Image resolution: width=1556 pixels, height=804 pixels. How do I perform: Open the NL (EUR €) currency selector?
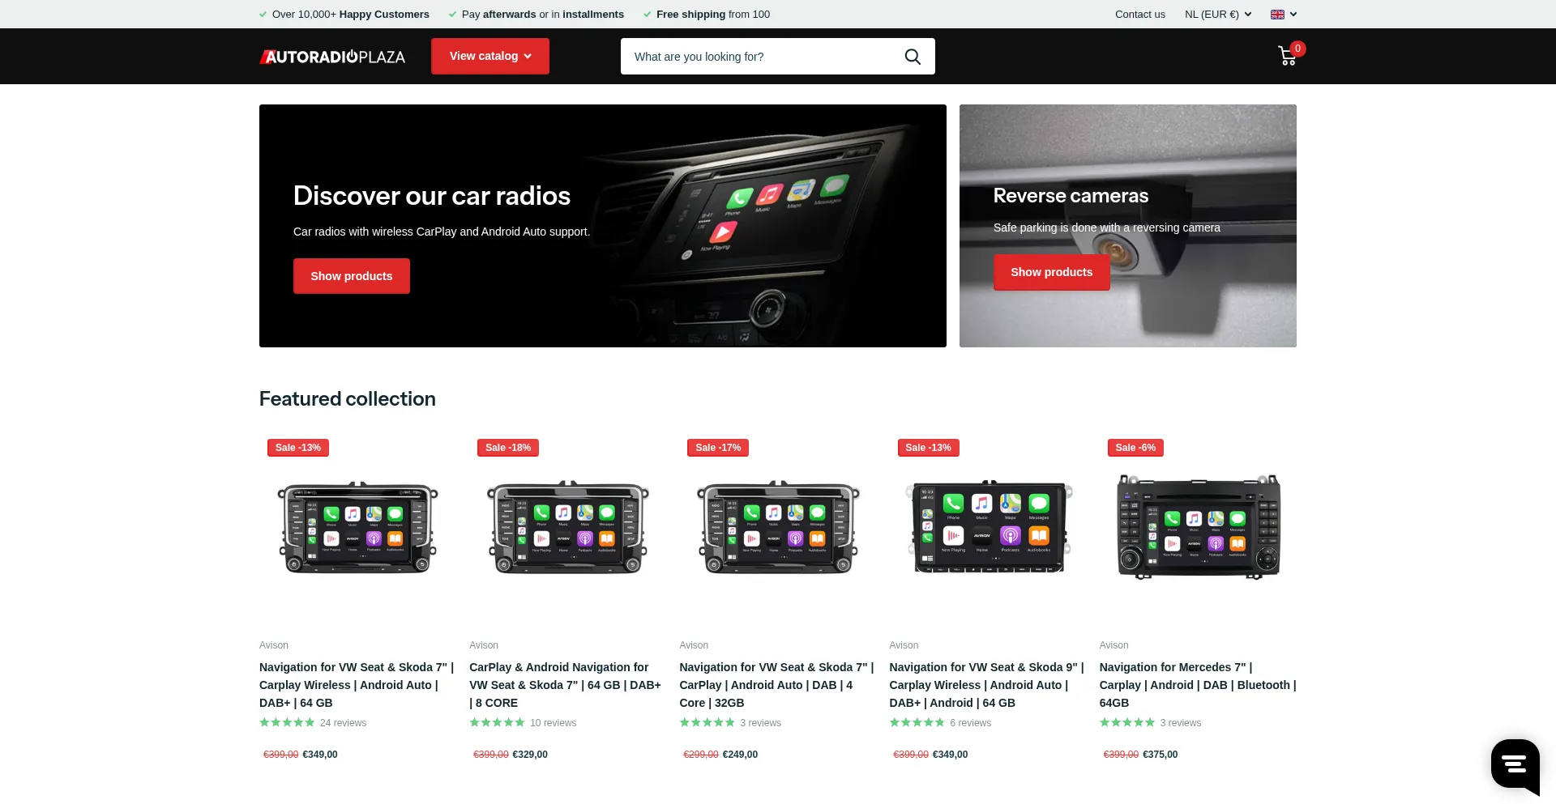(x=1218, y=15)
